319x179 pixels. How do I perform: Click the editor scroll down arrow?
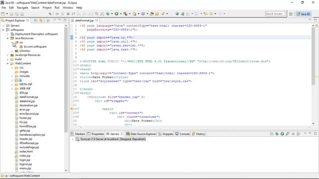click(x=313, y=123)
